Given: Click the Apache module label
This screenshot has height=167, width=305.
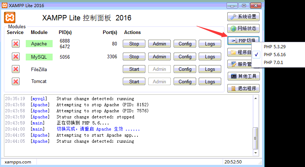Looking at the screenshot, I should coord(39,44).
